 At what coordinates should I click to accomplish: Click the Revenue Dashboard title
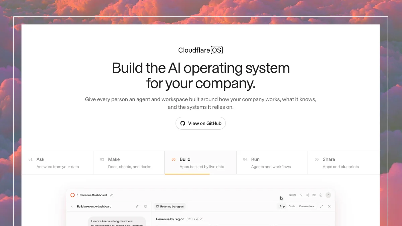(93, 195)
